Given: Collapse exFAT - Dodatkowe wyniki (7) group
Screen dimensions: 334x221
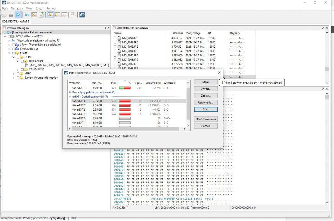Looking at the screenshot, I should point(70,97).
